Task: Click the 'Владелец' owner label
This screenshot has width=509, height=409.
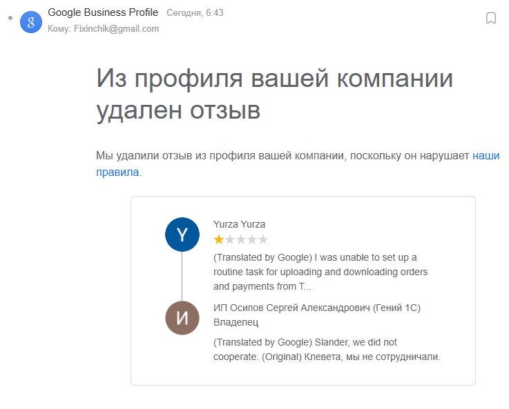Action: tap(236, 322)
